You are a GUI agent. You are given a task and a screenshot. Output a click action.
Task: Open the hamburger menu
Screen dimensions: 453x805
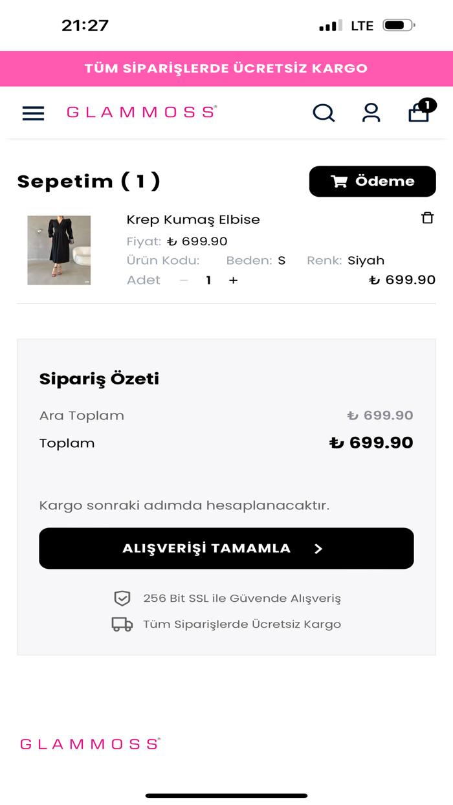click(x=33, y=113)
